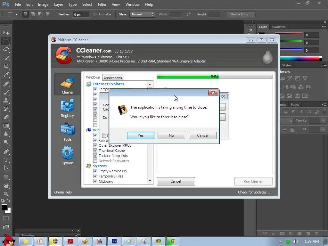The width and height of the screenshot is (328, 246).
Task: Select the History Brush tool
Action: pyautogui.click(x=6, y=109)
